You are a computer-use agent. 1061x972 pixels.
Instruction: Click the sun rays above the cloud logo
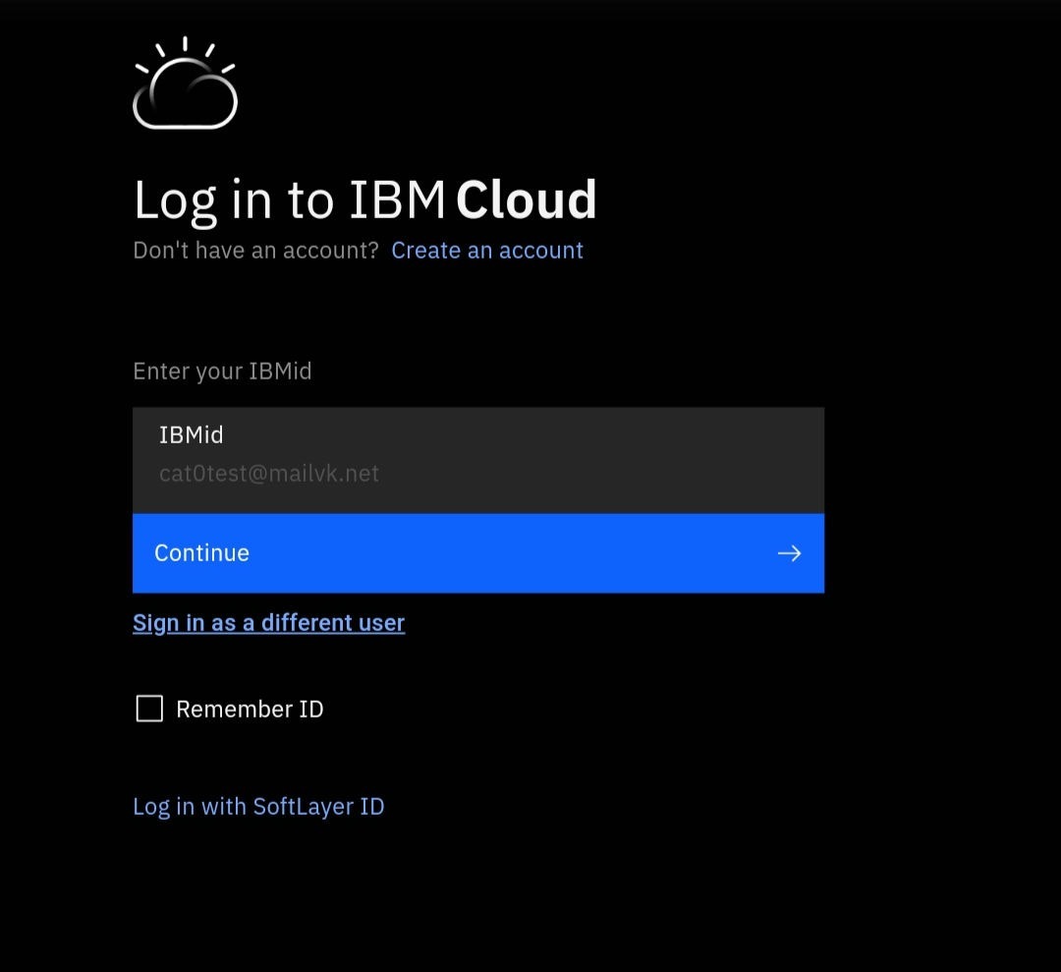tap(185, 47)
